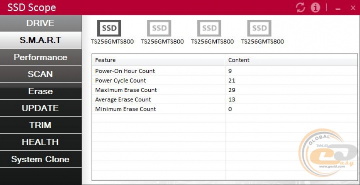This screenshot has height=185, width=360.
Task: Open the Performance tab
Action: pyautogui.click(x=41, y=57)
